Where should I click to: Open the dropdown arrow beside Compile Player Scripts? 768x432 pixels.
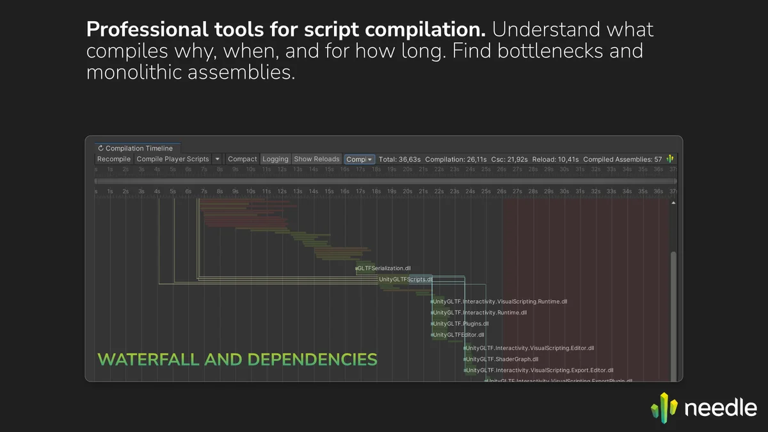tap(217, 159)
